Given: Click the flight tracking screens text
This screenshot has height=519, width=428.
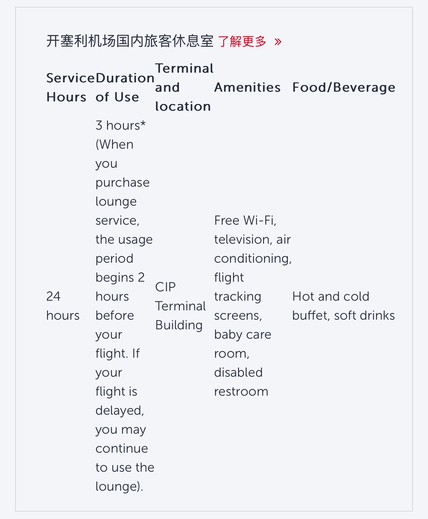Looking at the screenshot, I should pos(238,296).
